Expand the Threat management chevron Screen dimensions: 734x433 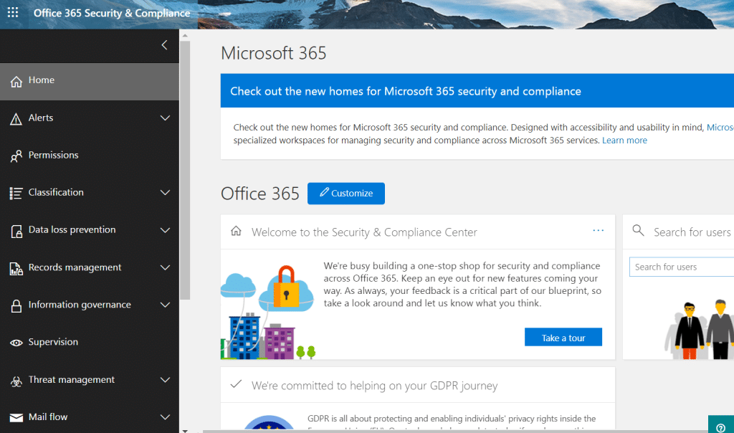pos(166,380)
